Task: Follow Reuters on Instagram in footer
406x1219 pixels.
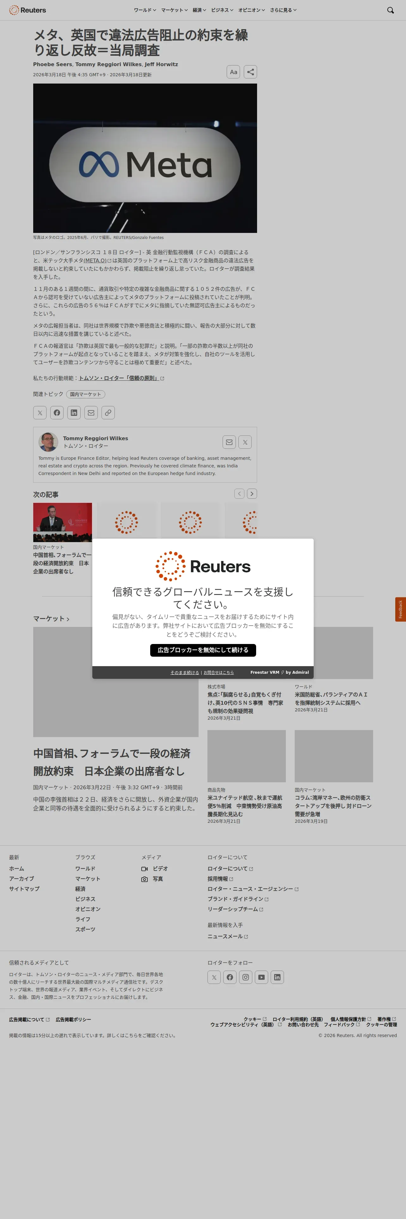Action: [246, 977]
